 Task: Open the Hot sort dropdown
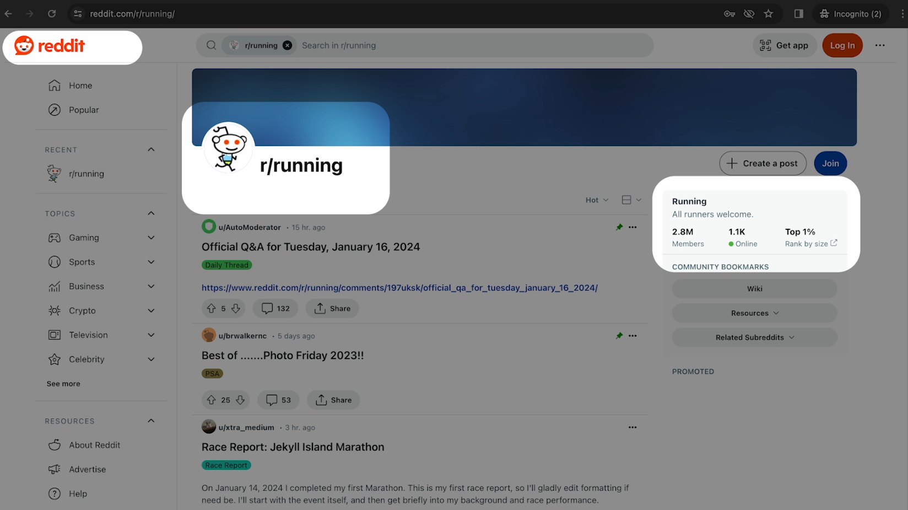point(597,200)
